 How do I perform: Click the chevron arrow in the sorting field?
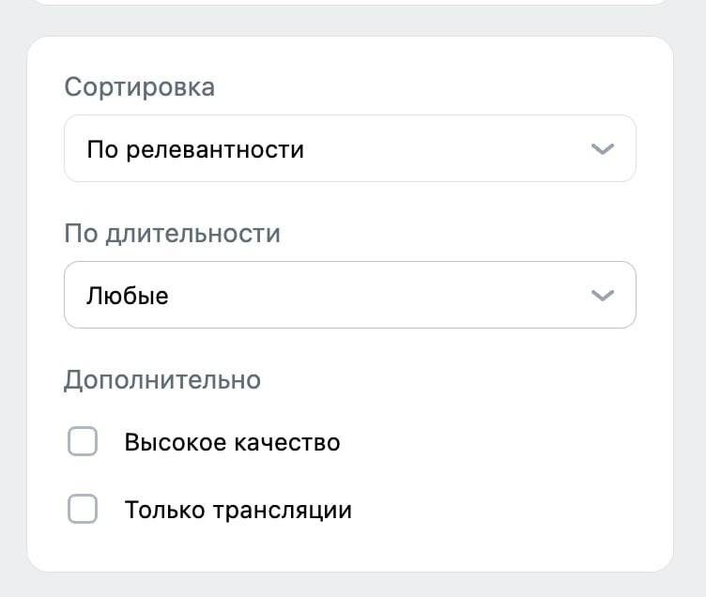pyautogui.click(x=603, y=149)
